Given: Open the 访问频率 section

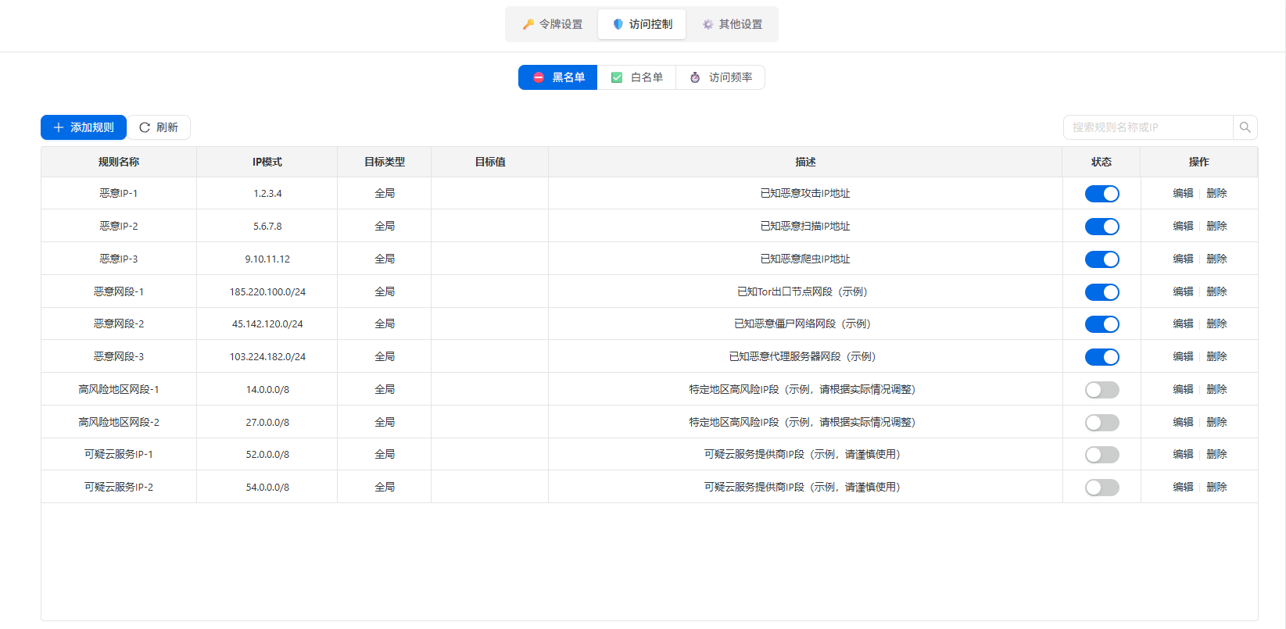Looking at the screenshot, I should pos(720,77).
